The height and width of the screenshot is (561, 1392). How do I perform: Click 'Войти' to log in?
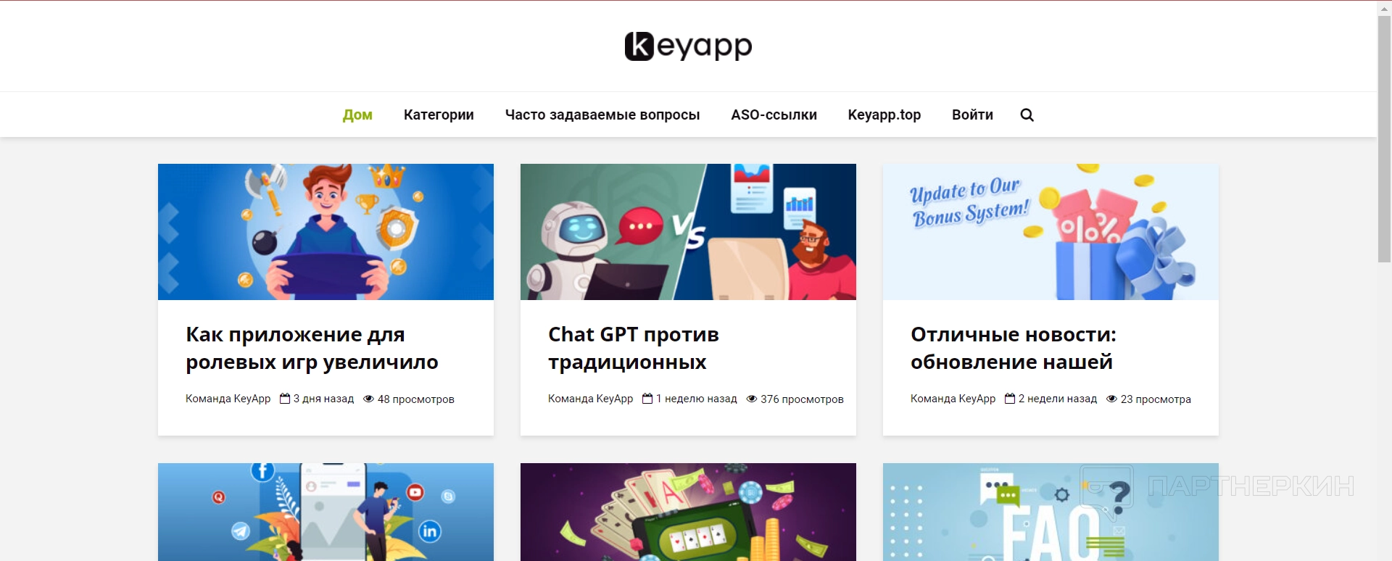click(x=972, y=115)
